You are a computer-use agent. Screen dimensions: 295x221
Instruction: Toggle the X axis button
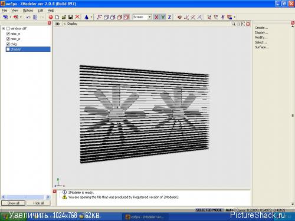pyautogui.click(x=156, y=17)
